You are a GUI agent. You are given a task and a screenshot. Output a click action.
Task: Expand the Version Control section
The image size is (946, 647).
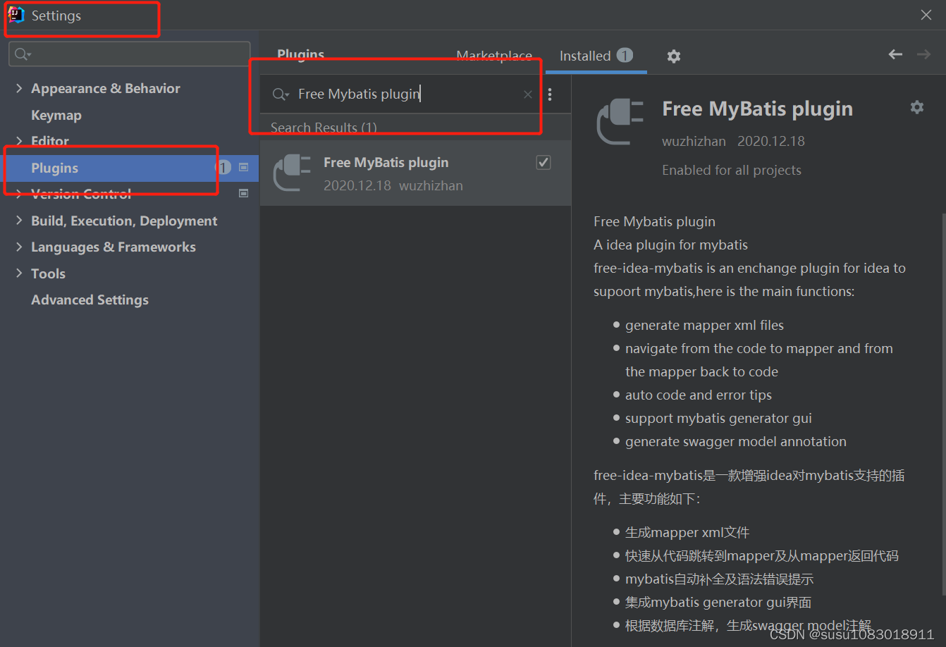[19, 194]
